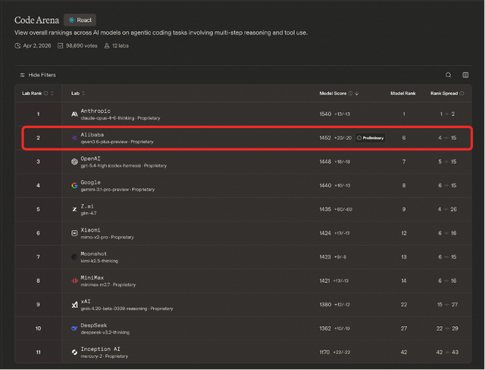The image size is (485, 370).
Task: Click the search magnifier icon
Action: [448, 75]
